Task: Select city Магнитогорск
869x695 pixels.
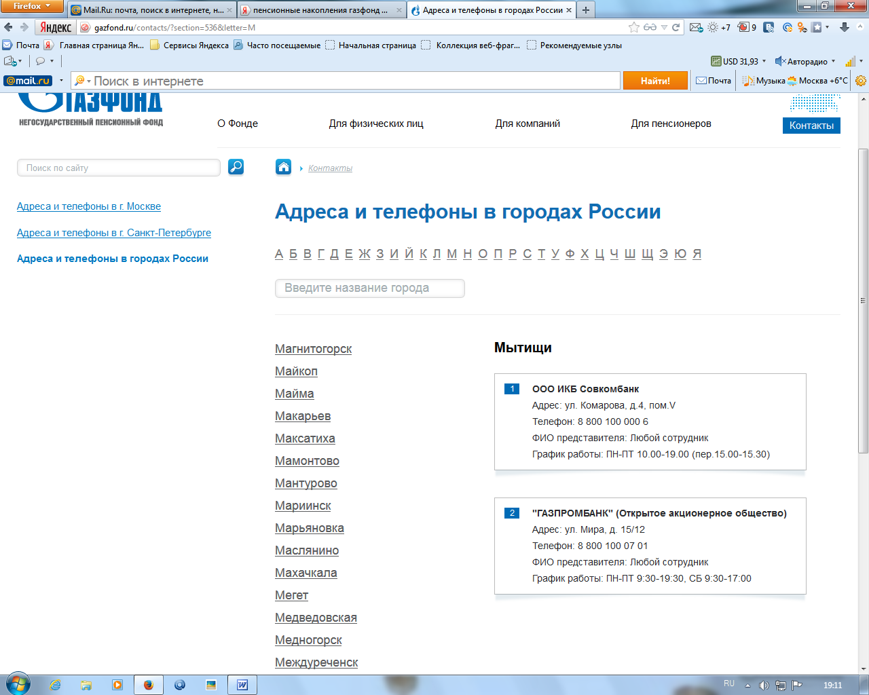Action: [x=313, y=349]
